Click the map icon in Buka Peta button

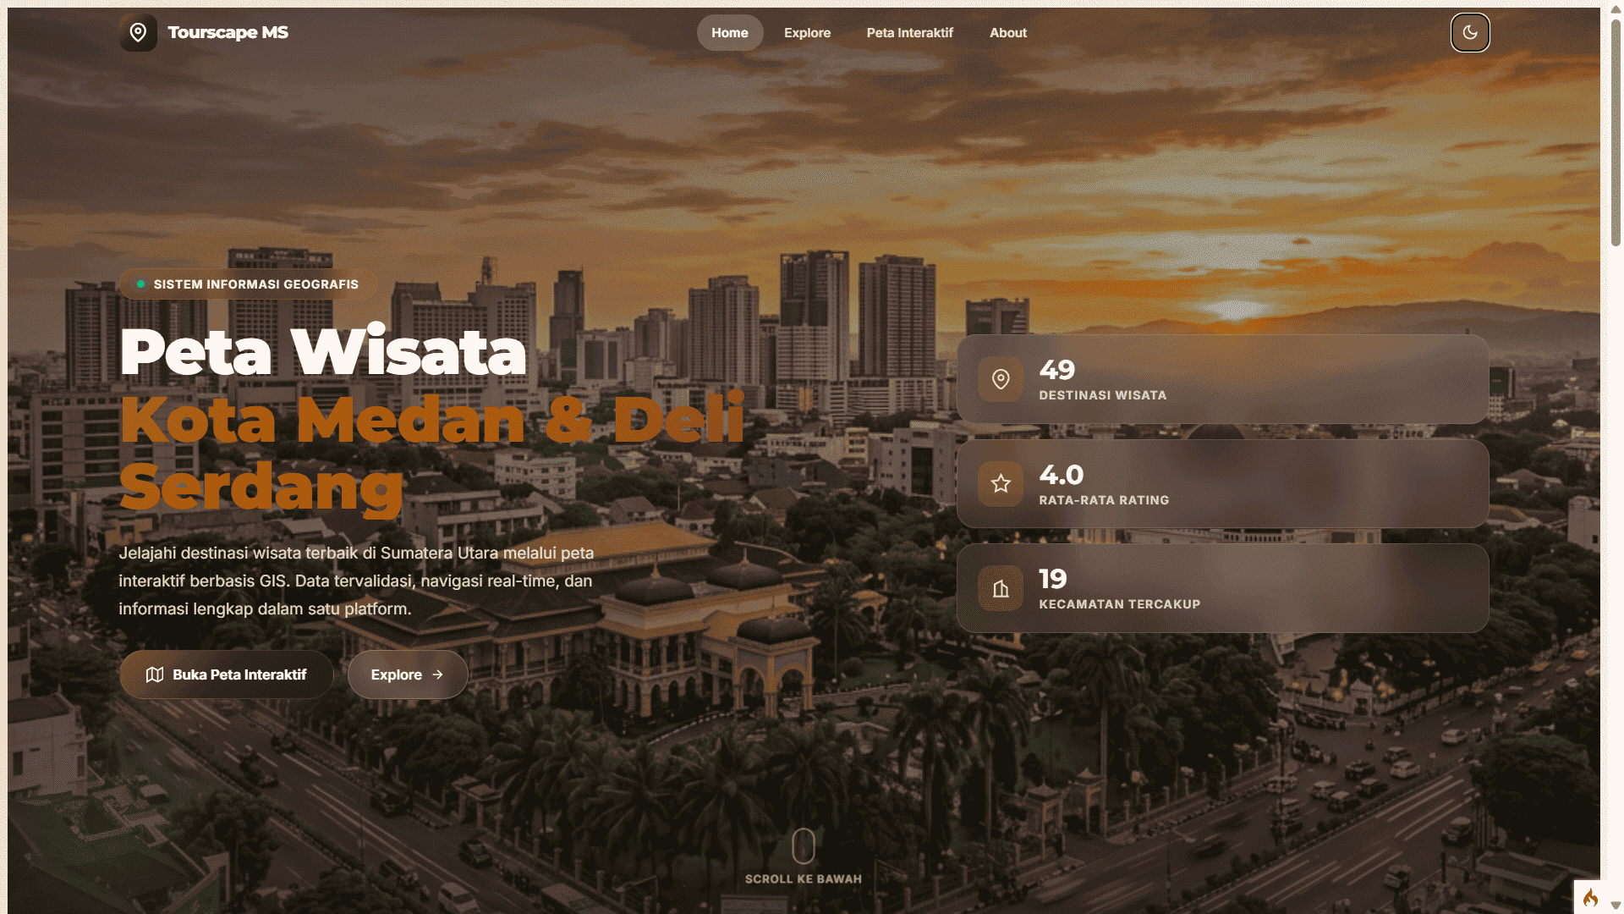click(x=155, y=674)
